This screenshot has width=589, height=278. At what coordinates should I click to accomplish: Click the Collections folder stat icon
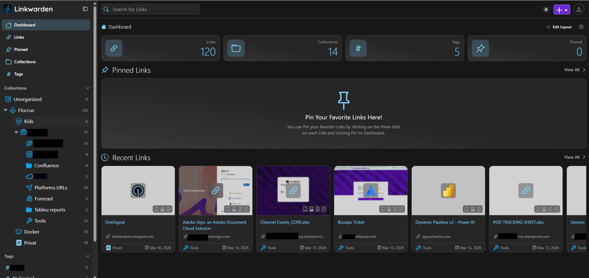(x=236, y=48)
